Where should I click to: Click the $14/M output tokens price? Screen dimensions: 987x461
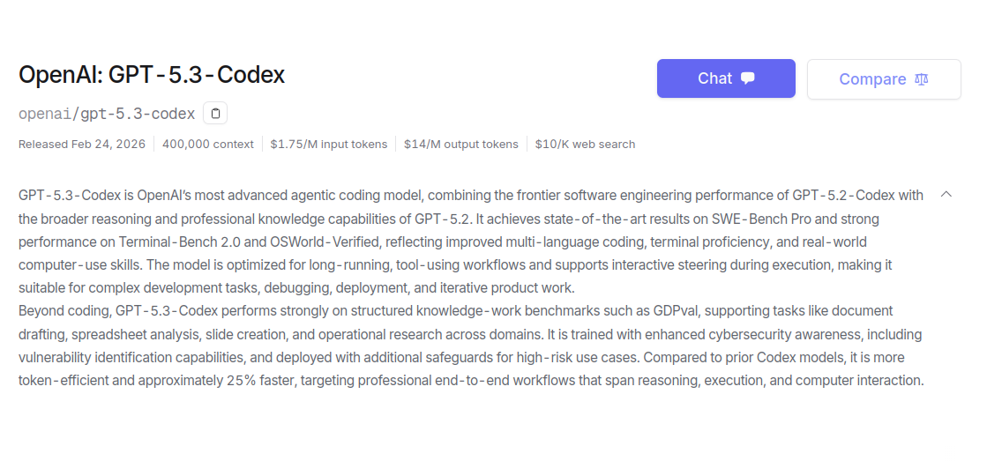tap(461, 144)
